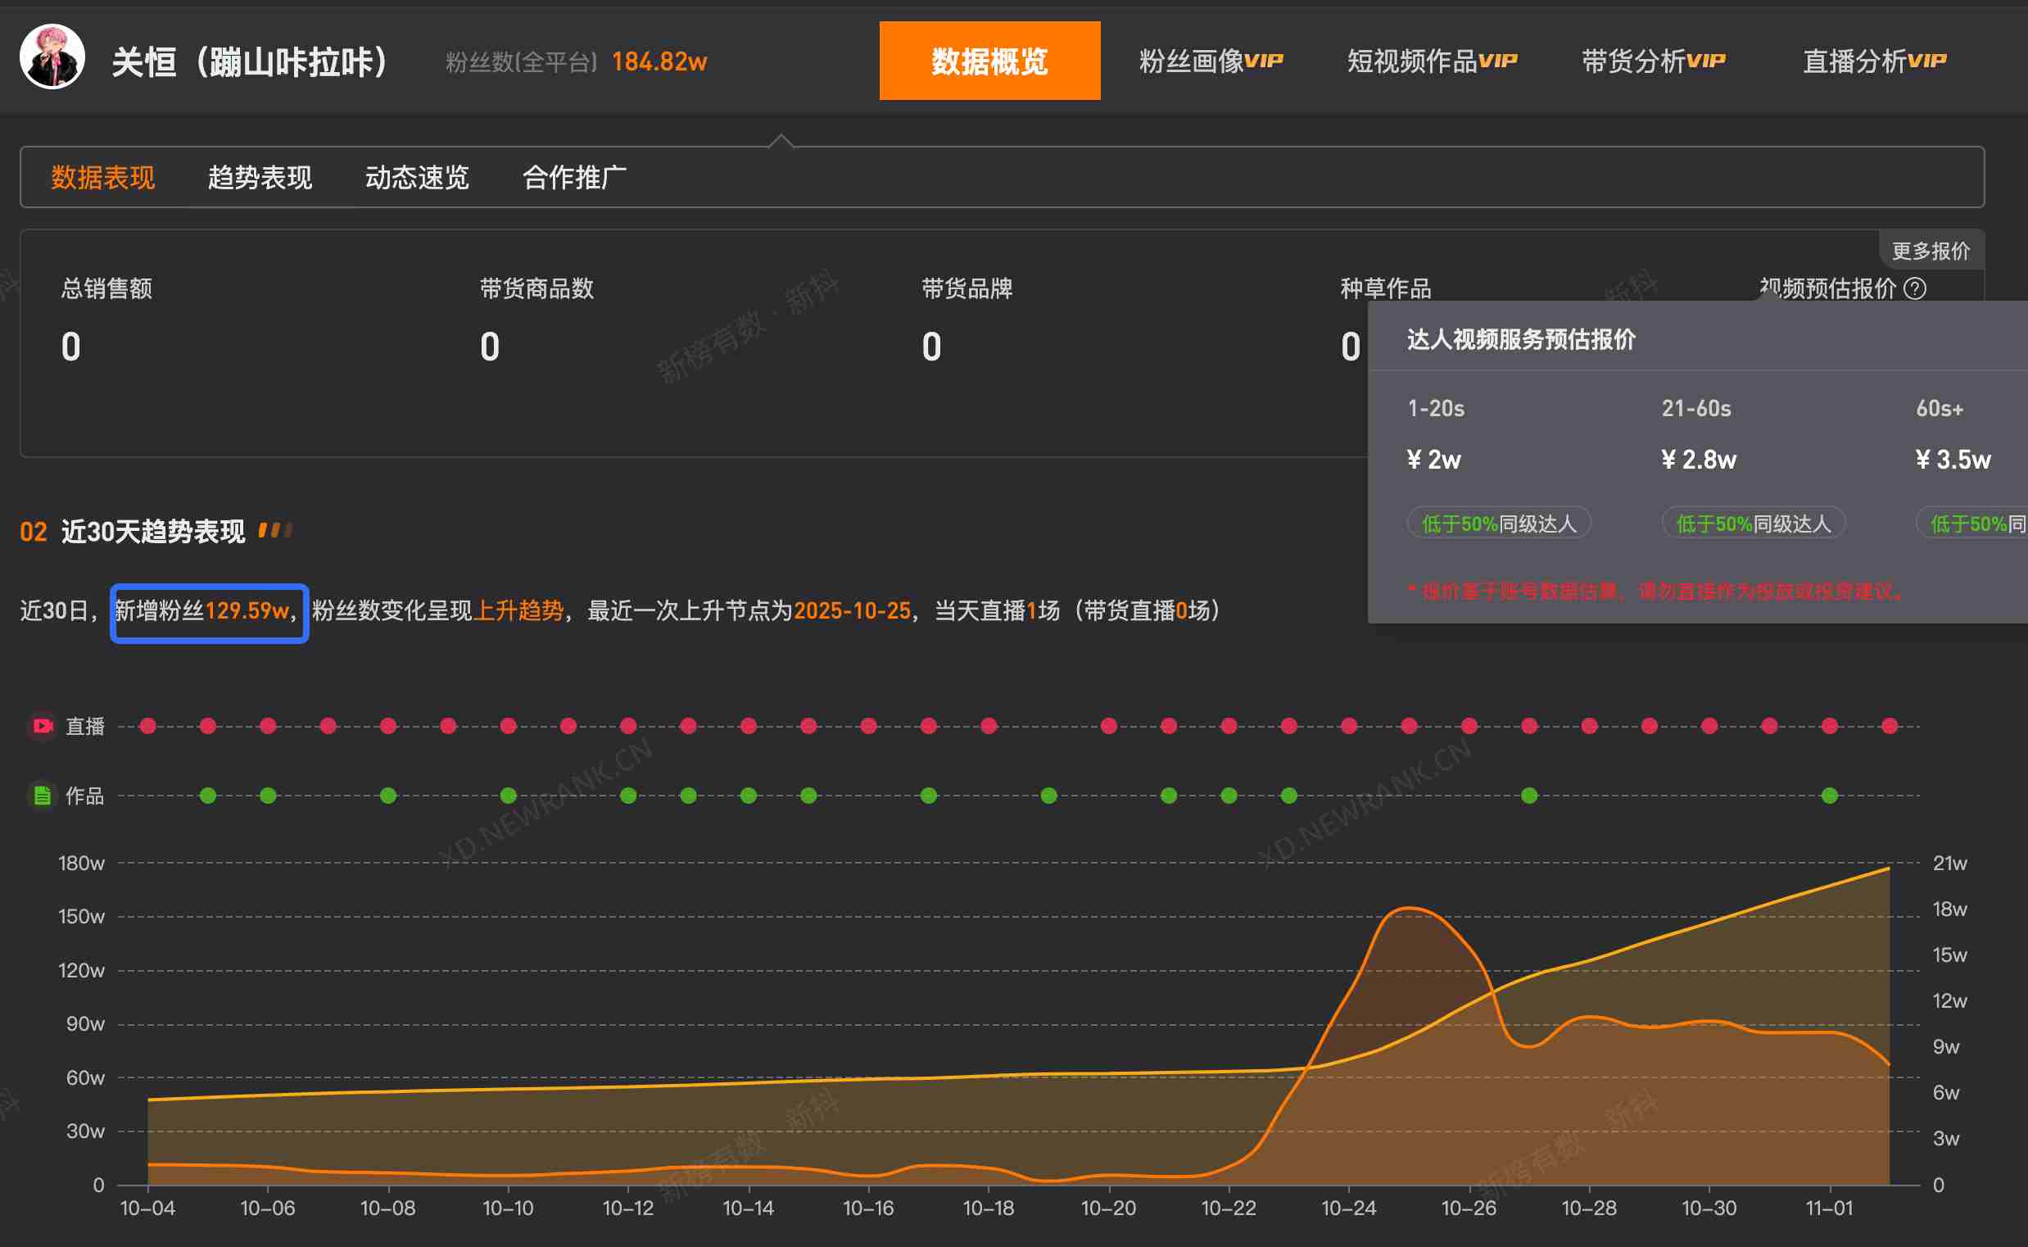The height and width of the screenshot is (1247, 2028).
Task: Click the 更多报价 button
Action: (x=1930, y=249)
